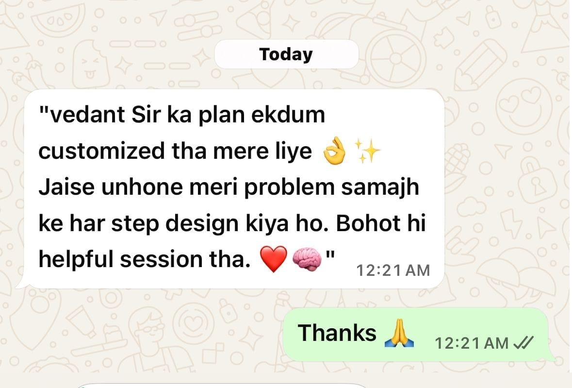Click the word "Thanks" in the green bubble

(337, 333)
